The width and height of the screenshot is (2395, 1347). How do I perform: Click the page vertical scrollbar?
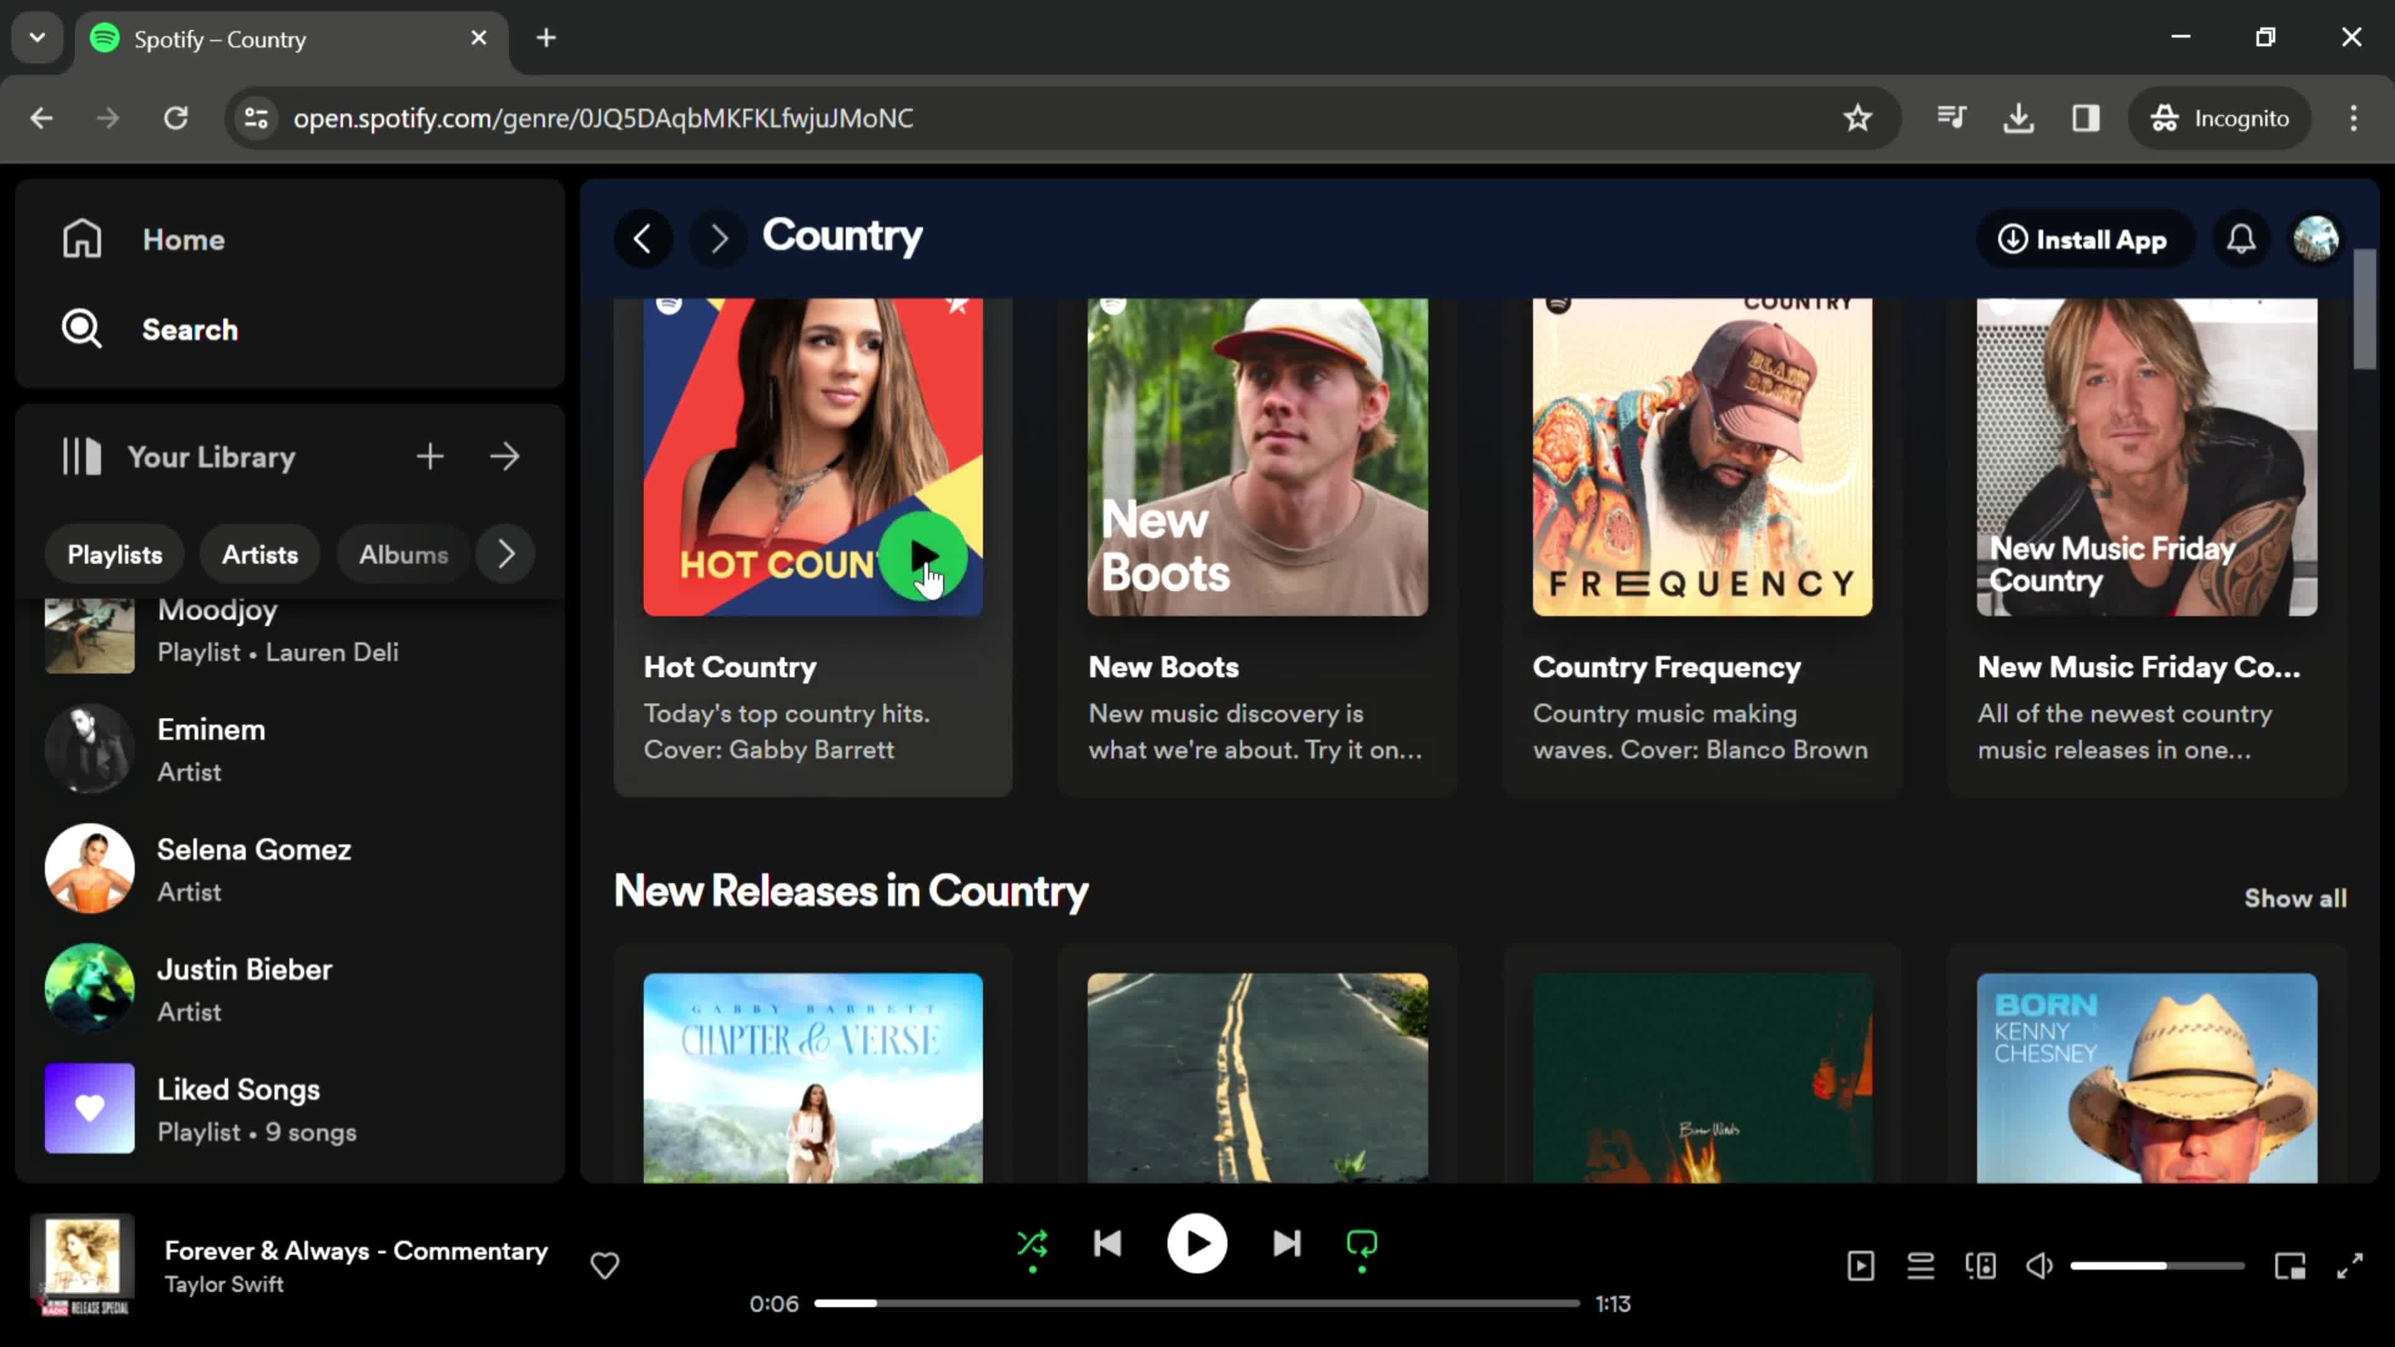coord(2364,311)
